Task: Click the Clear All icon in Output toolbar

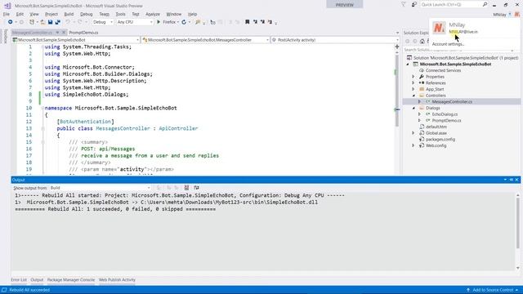Action: point(187,188)
